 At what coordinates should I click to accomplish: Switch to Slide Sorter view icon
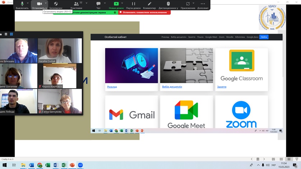[281, 159]
